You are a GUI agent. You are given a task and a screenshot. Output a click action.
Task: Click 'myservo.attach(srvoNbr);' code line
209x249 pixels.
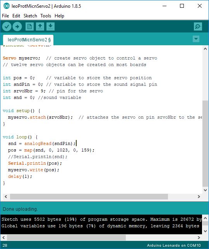(41, 118)
